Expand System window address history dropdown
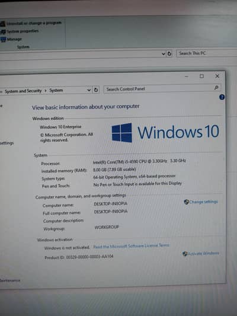 coord(89,90)
